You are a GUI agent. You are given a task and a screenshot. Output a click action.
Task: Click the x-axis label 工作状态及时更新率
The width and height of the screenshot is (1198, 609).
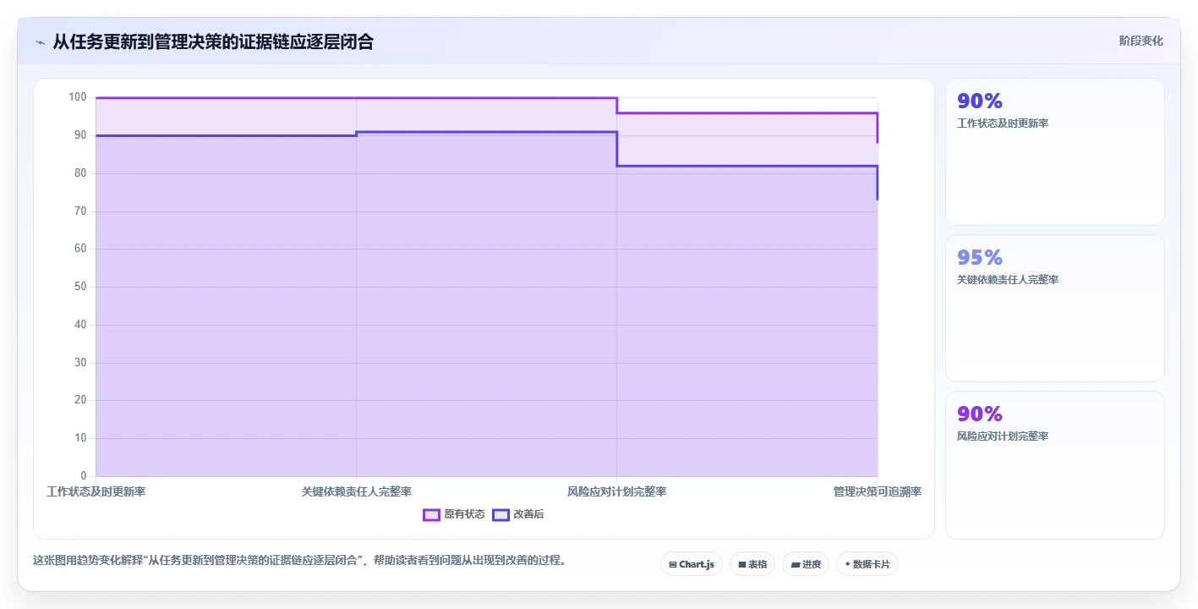pos(96,491)
